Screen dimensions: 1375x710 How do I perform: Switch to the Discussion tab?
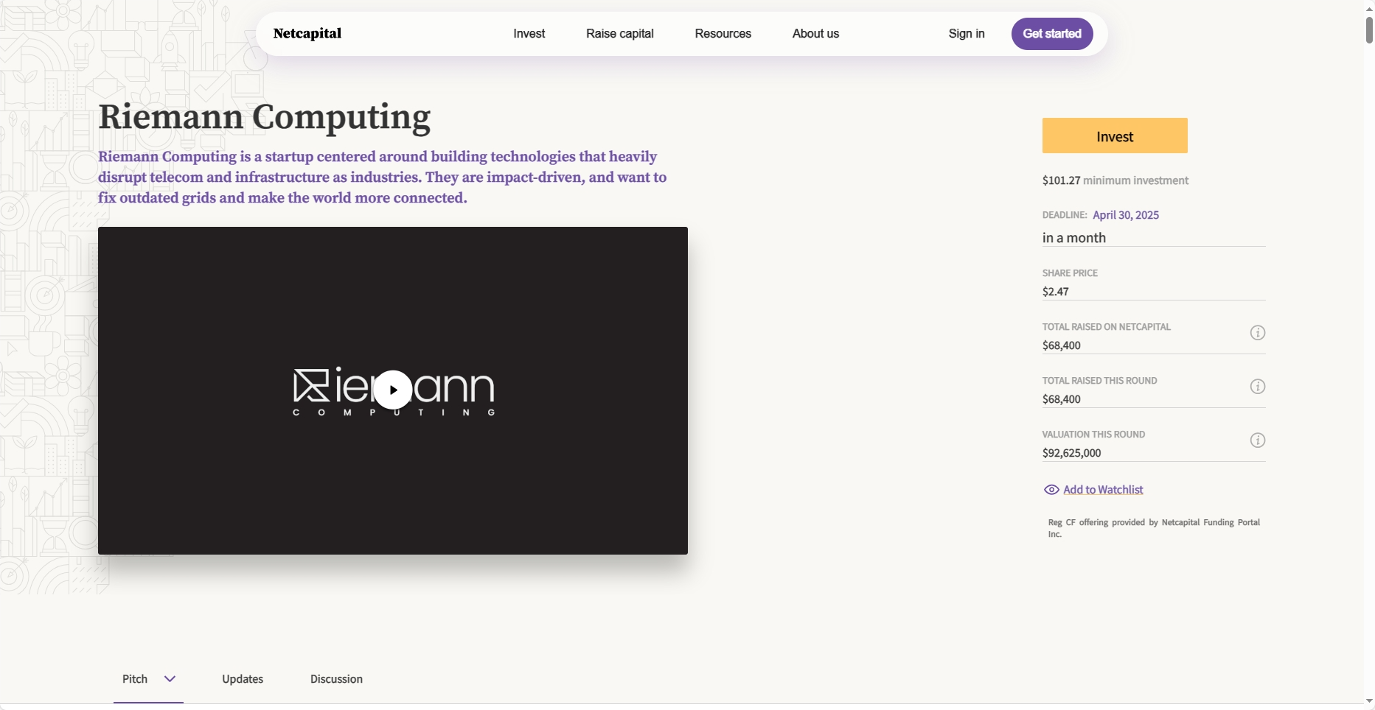click(x=336, y=679)
